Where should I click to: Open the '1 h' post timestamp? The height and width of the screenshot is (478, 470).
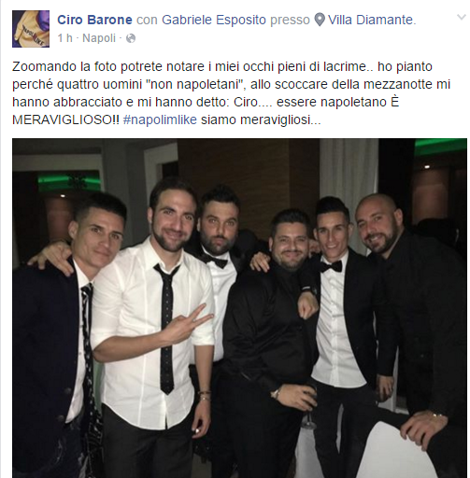point(65,38)
